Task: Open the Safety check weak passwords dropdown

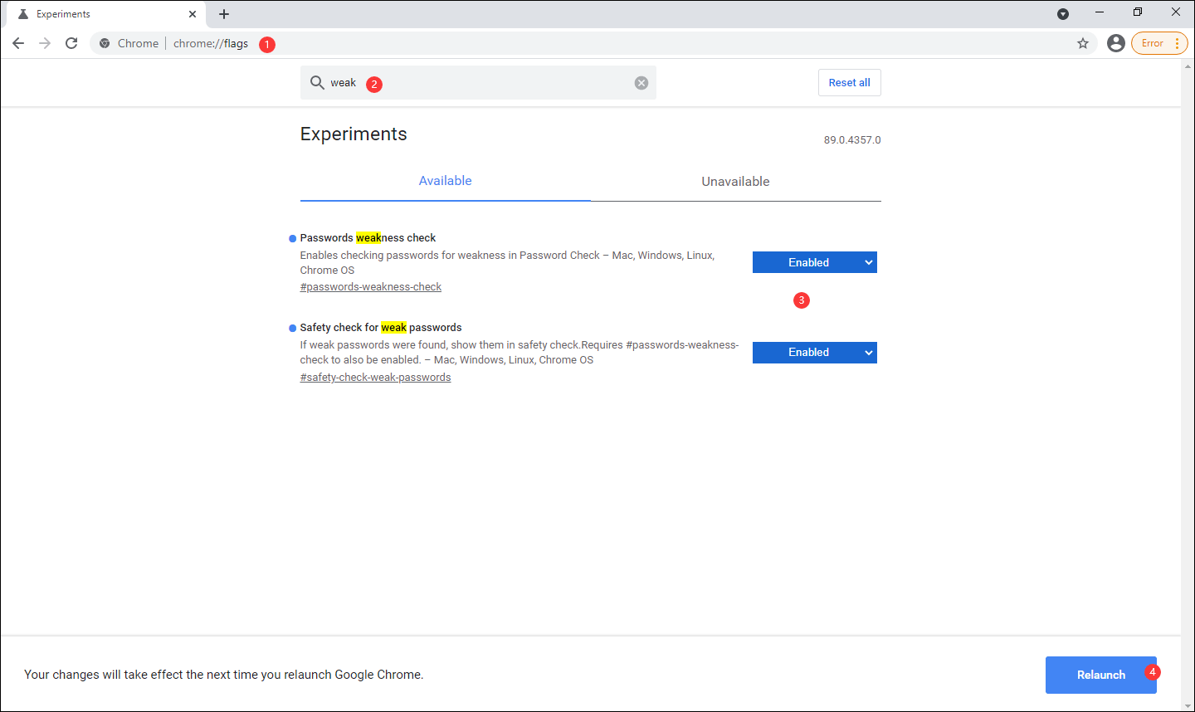Action: [x=814, y=352]
